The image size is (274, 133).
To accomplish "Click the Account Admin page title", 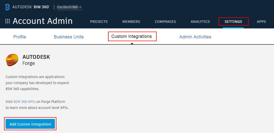I will 43,21.
